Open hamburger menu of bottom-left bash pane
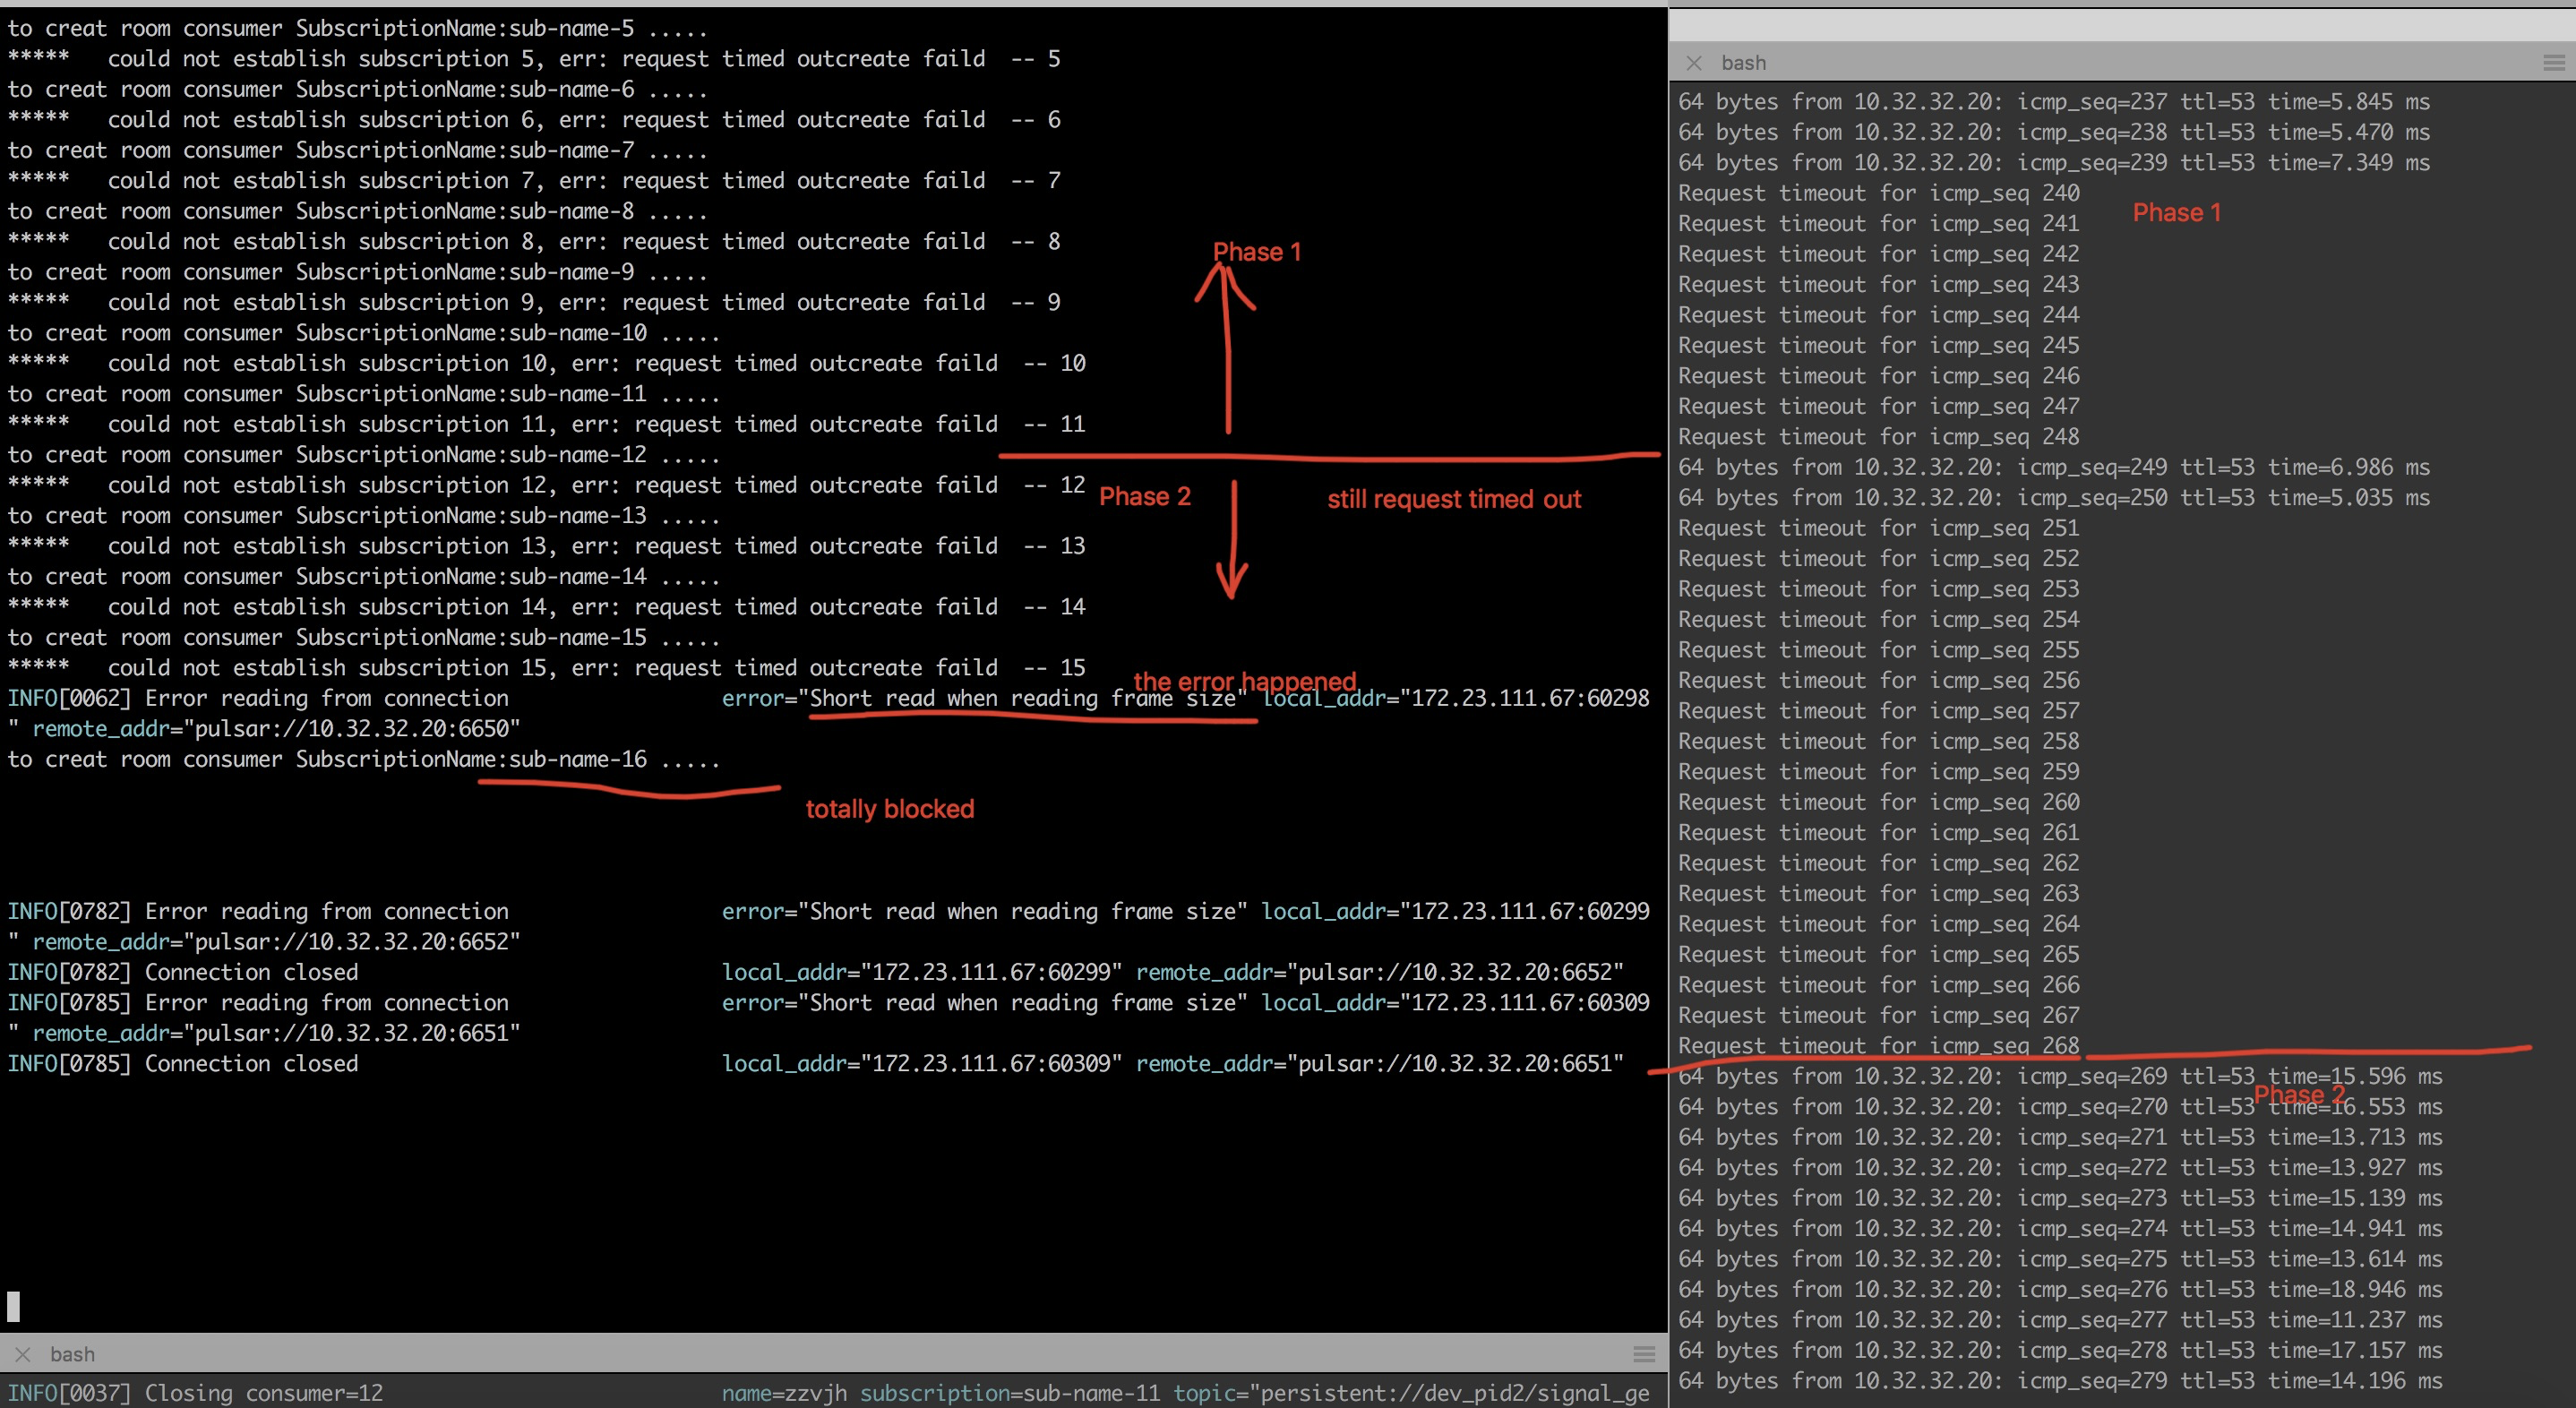 pyautogui.click(x=1644, y=1354)
